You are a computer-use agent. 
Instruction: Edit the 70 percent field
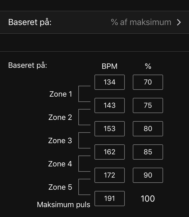coord(148,82)
